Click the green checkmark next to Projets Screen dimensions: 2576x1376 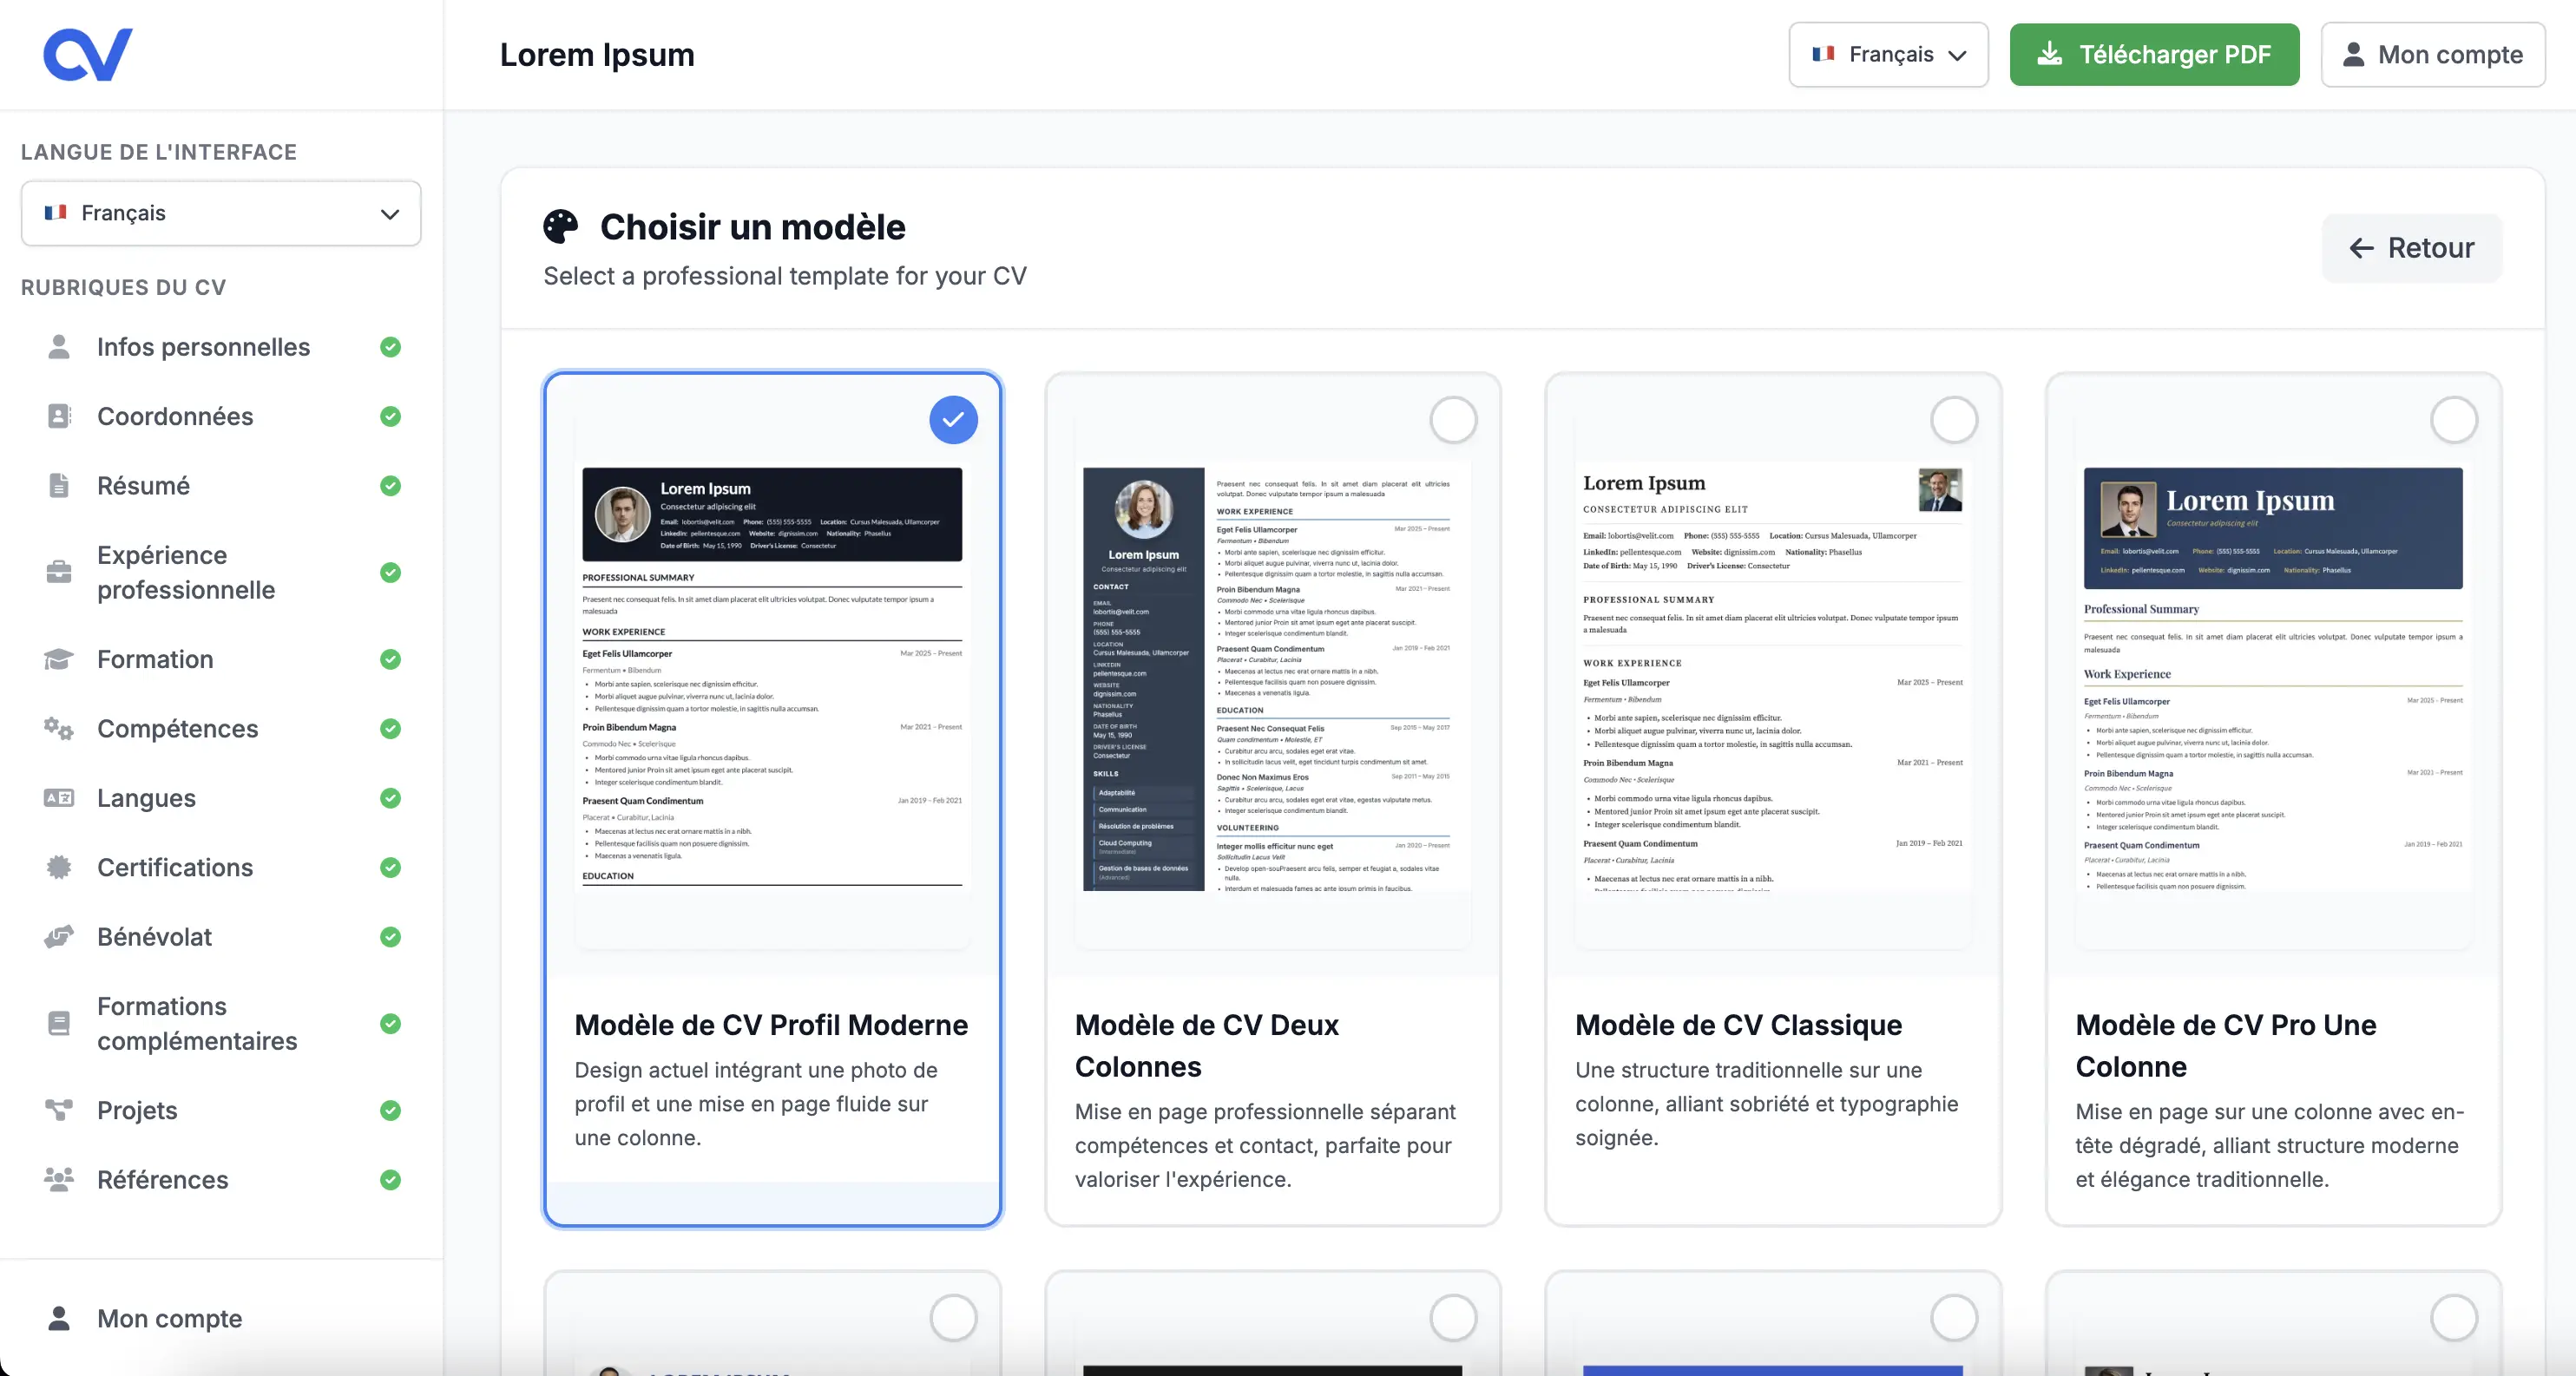[390, 1111]
